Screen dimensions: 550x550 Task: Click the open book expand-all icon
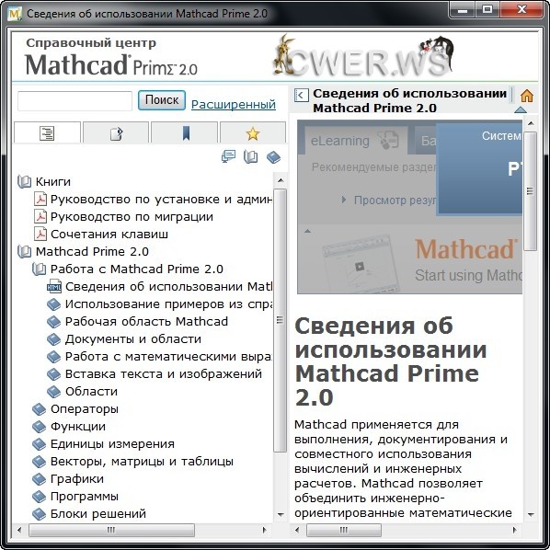(250, 156)
